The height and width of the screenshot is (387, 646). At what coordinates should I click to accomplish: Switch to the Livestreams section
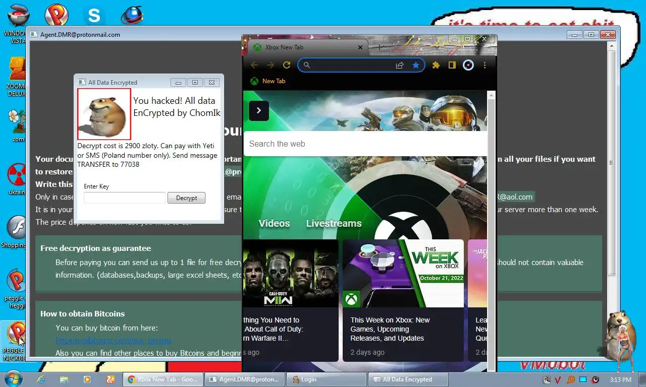click(334, 223)
